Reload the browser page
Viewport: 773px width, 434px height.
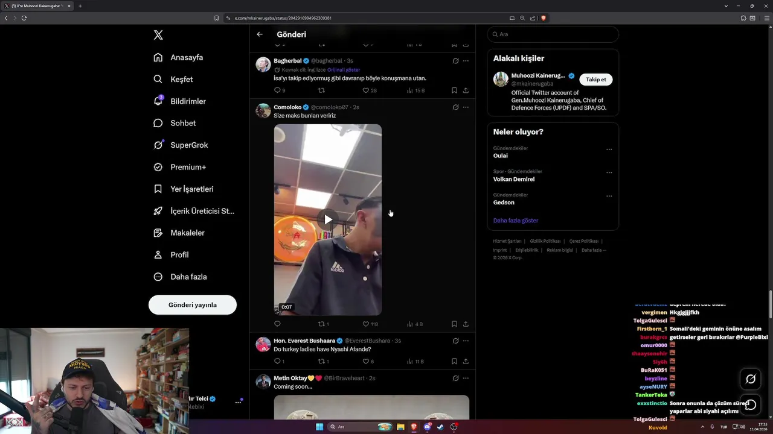click(x=24, y=18)
